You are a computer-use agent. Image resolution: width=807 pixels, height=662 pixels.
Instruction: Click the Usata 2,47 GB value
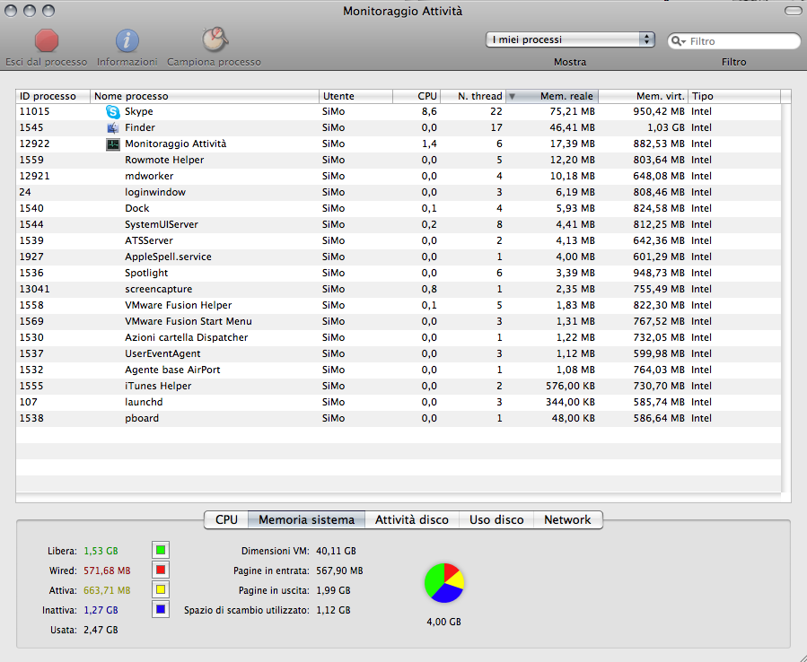101,630
